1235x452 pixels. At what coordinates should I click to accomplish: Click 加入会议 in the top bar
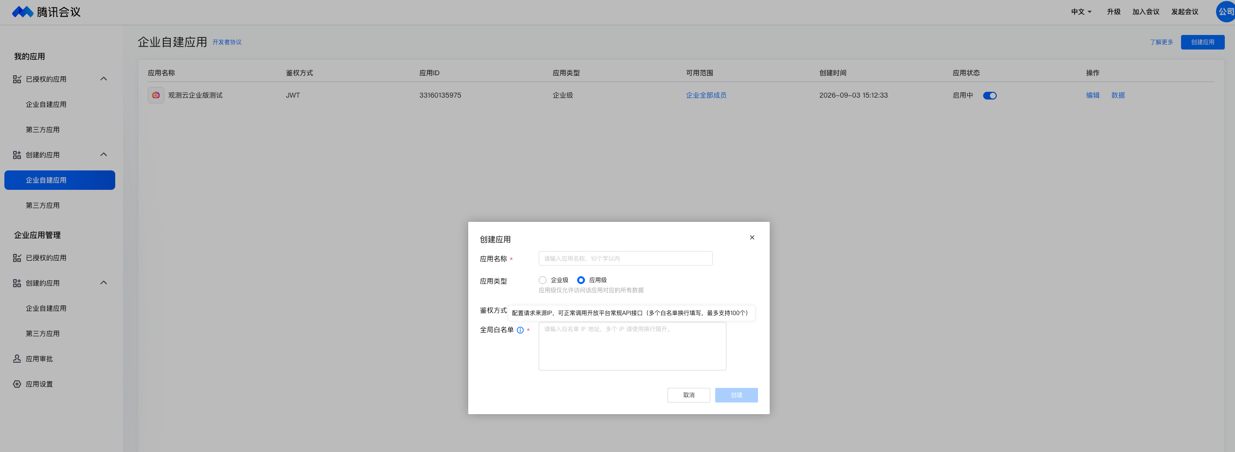click(1146, 12)
